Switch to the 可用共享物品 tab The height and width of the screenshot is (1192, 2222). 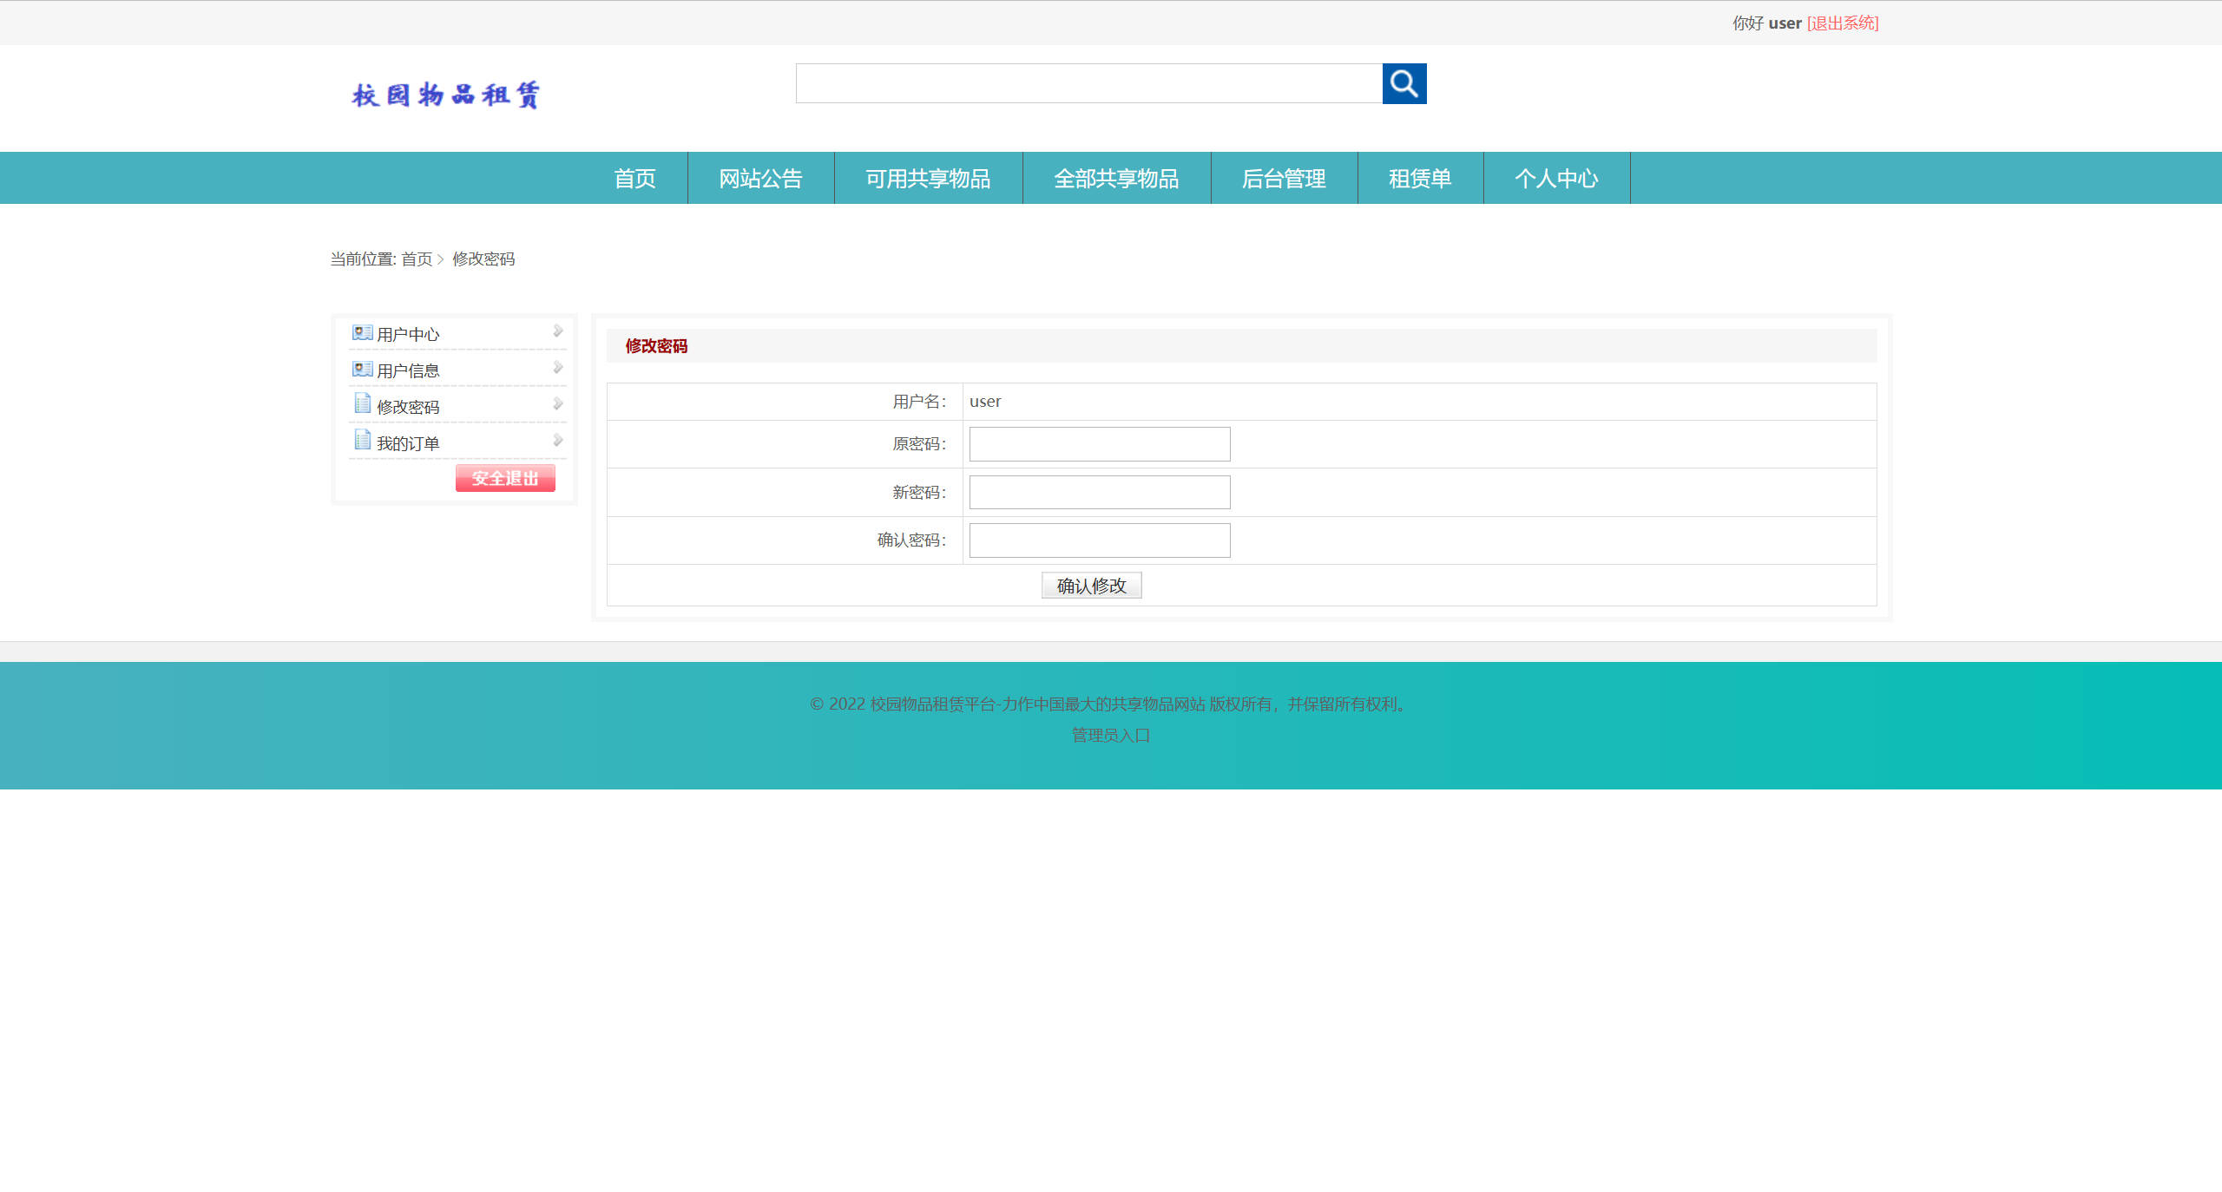pos(928,178)
